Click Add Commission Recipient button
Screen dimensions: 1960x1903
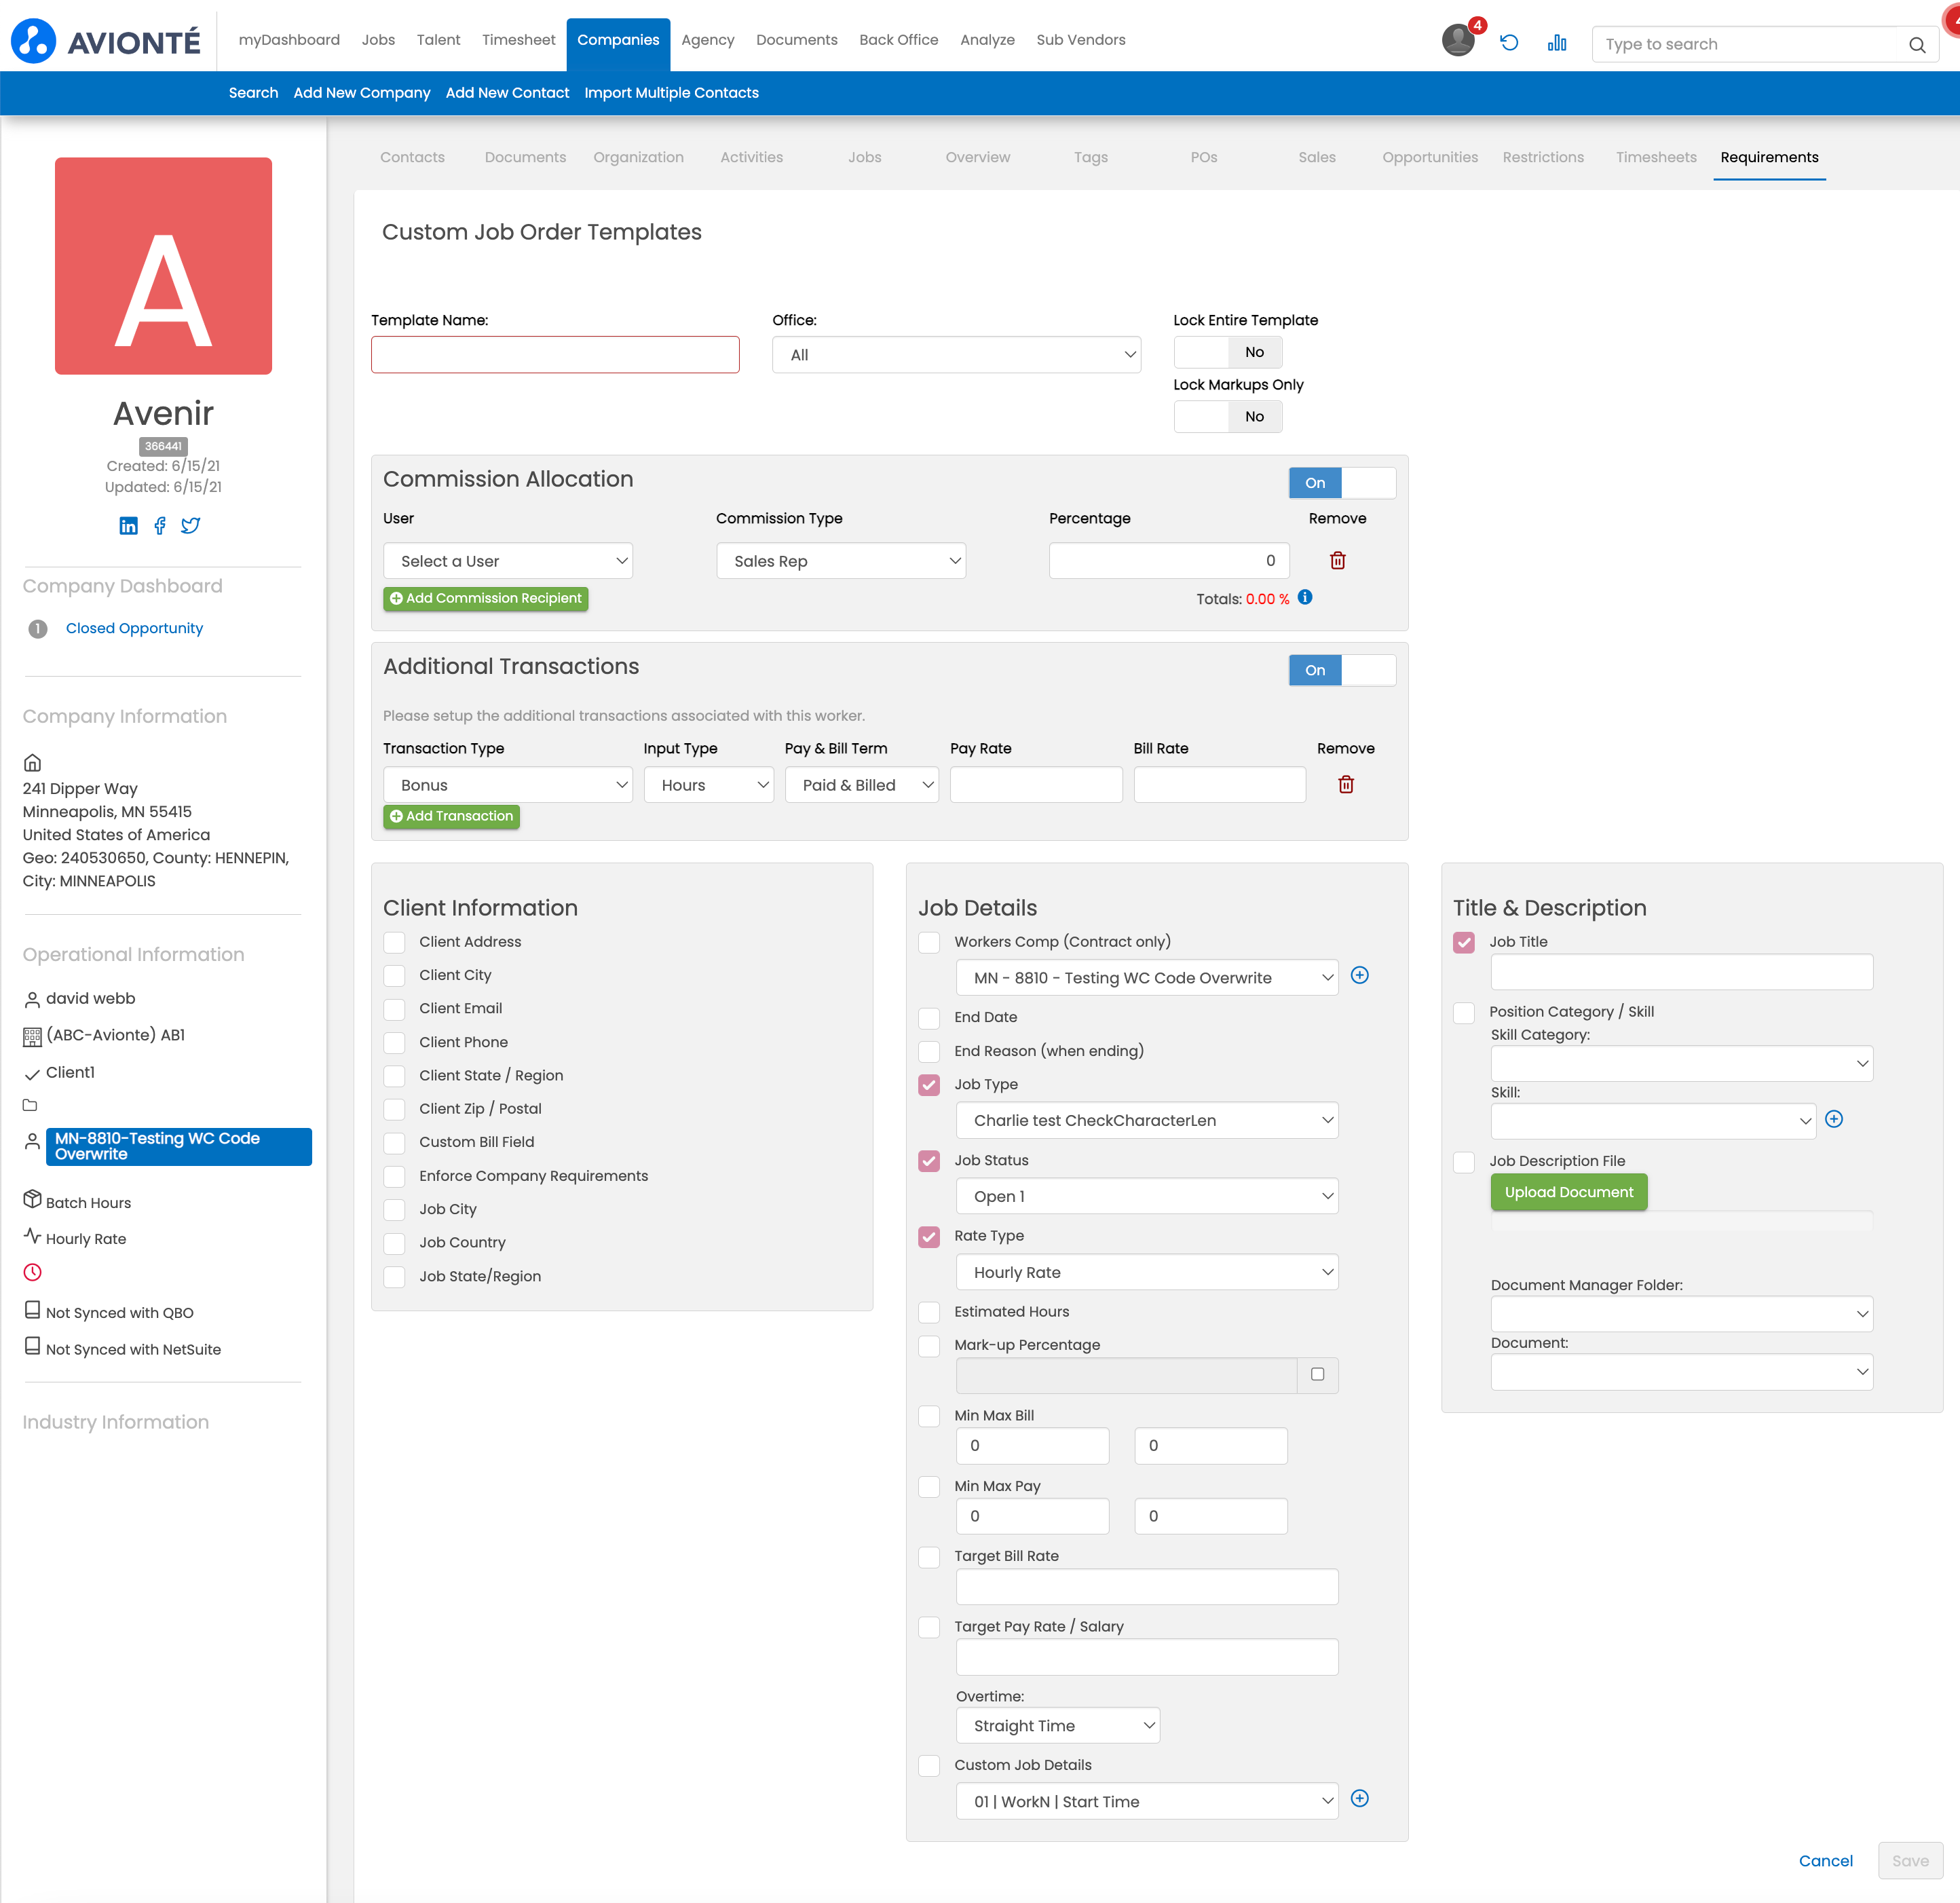(x=485, y=599)
